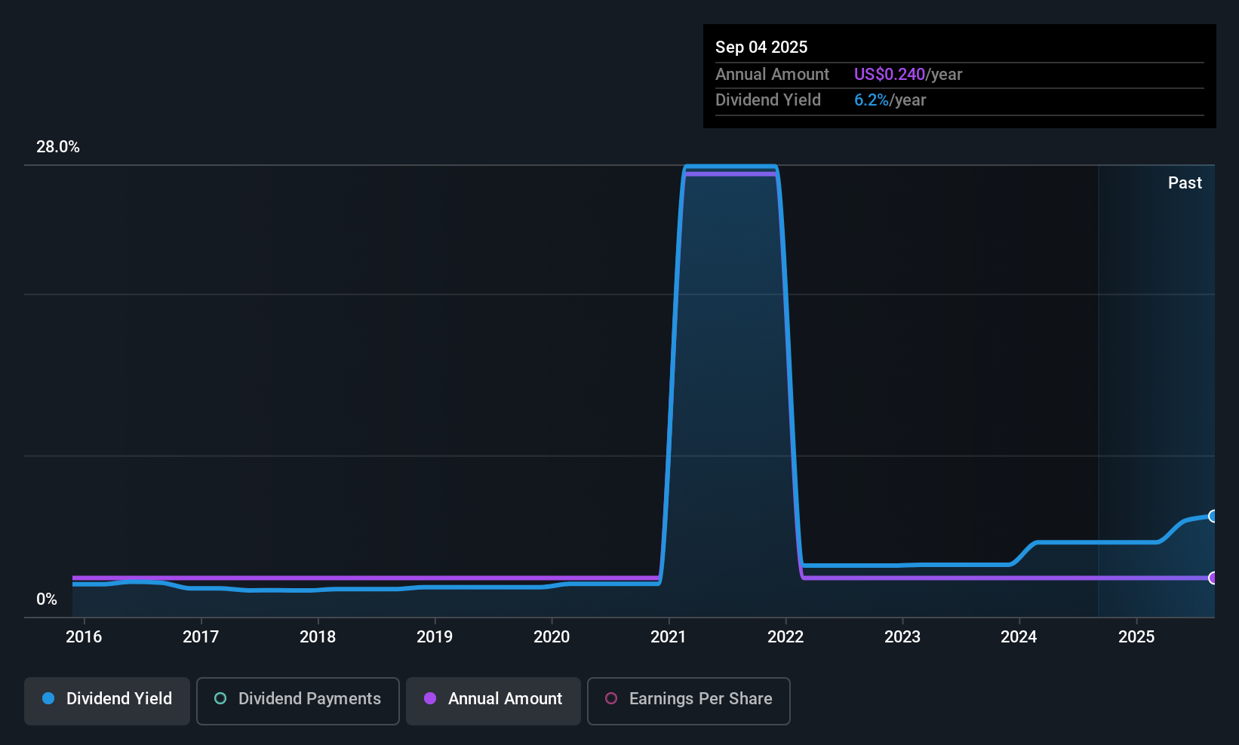The height and width of the screenshot is (745, 1239).
Task: Click the 2021 x-axis year label
Action: coord(669,636)
